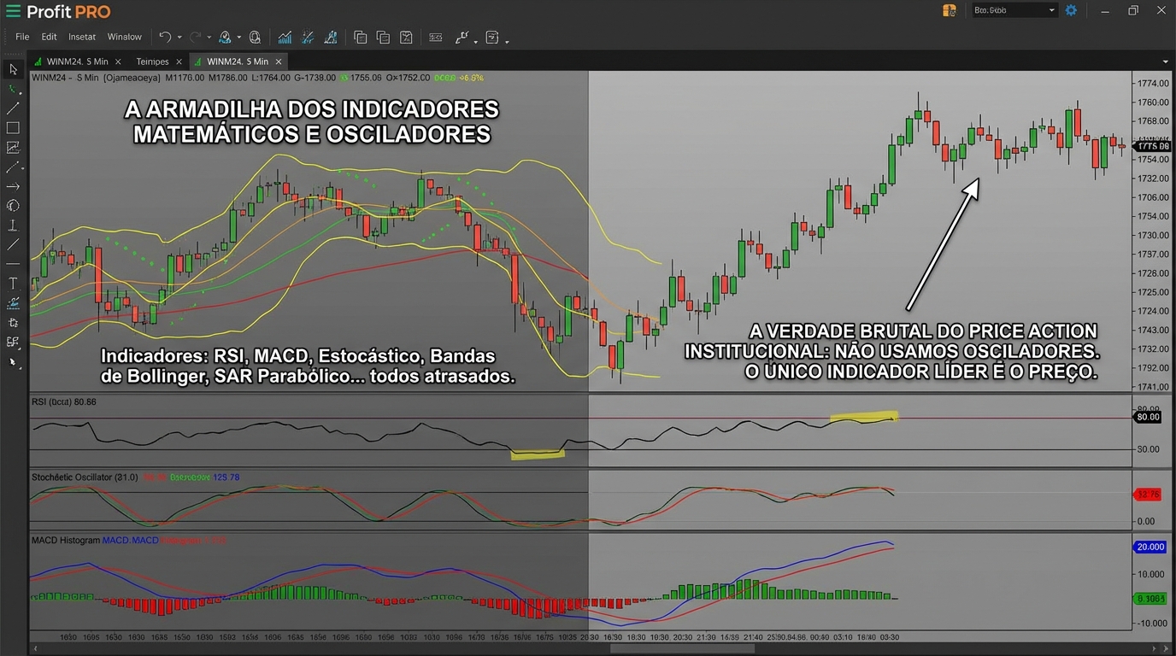Pick the Text annotation tool
Viewport: 1176px width, 656px height.
[x=13, y=284]
